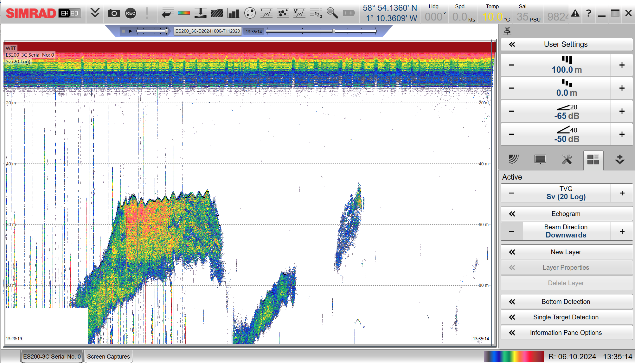Viewport: 635px width, 363px height.
Task: Switch to the Screen Captures tab
Action: point(108,356)
